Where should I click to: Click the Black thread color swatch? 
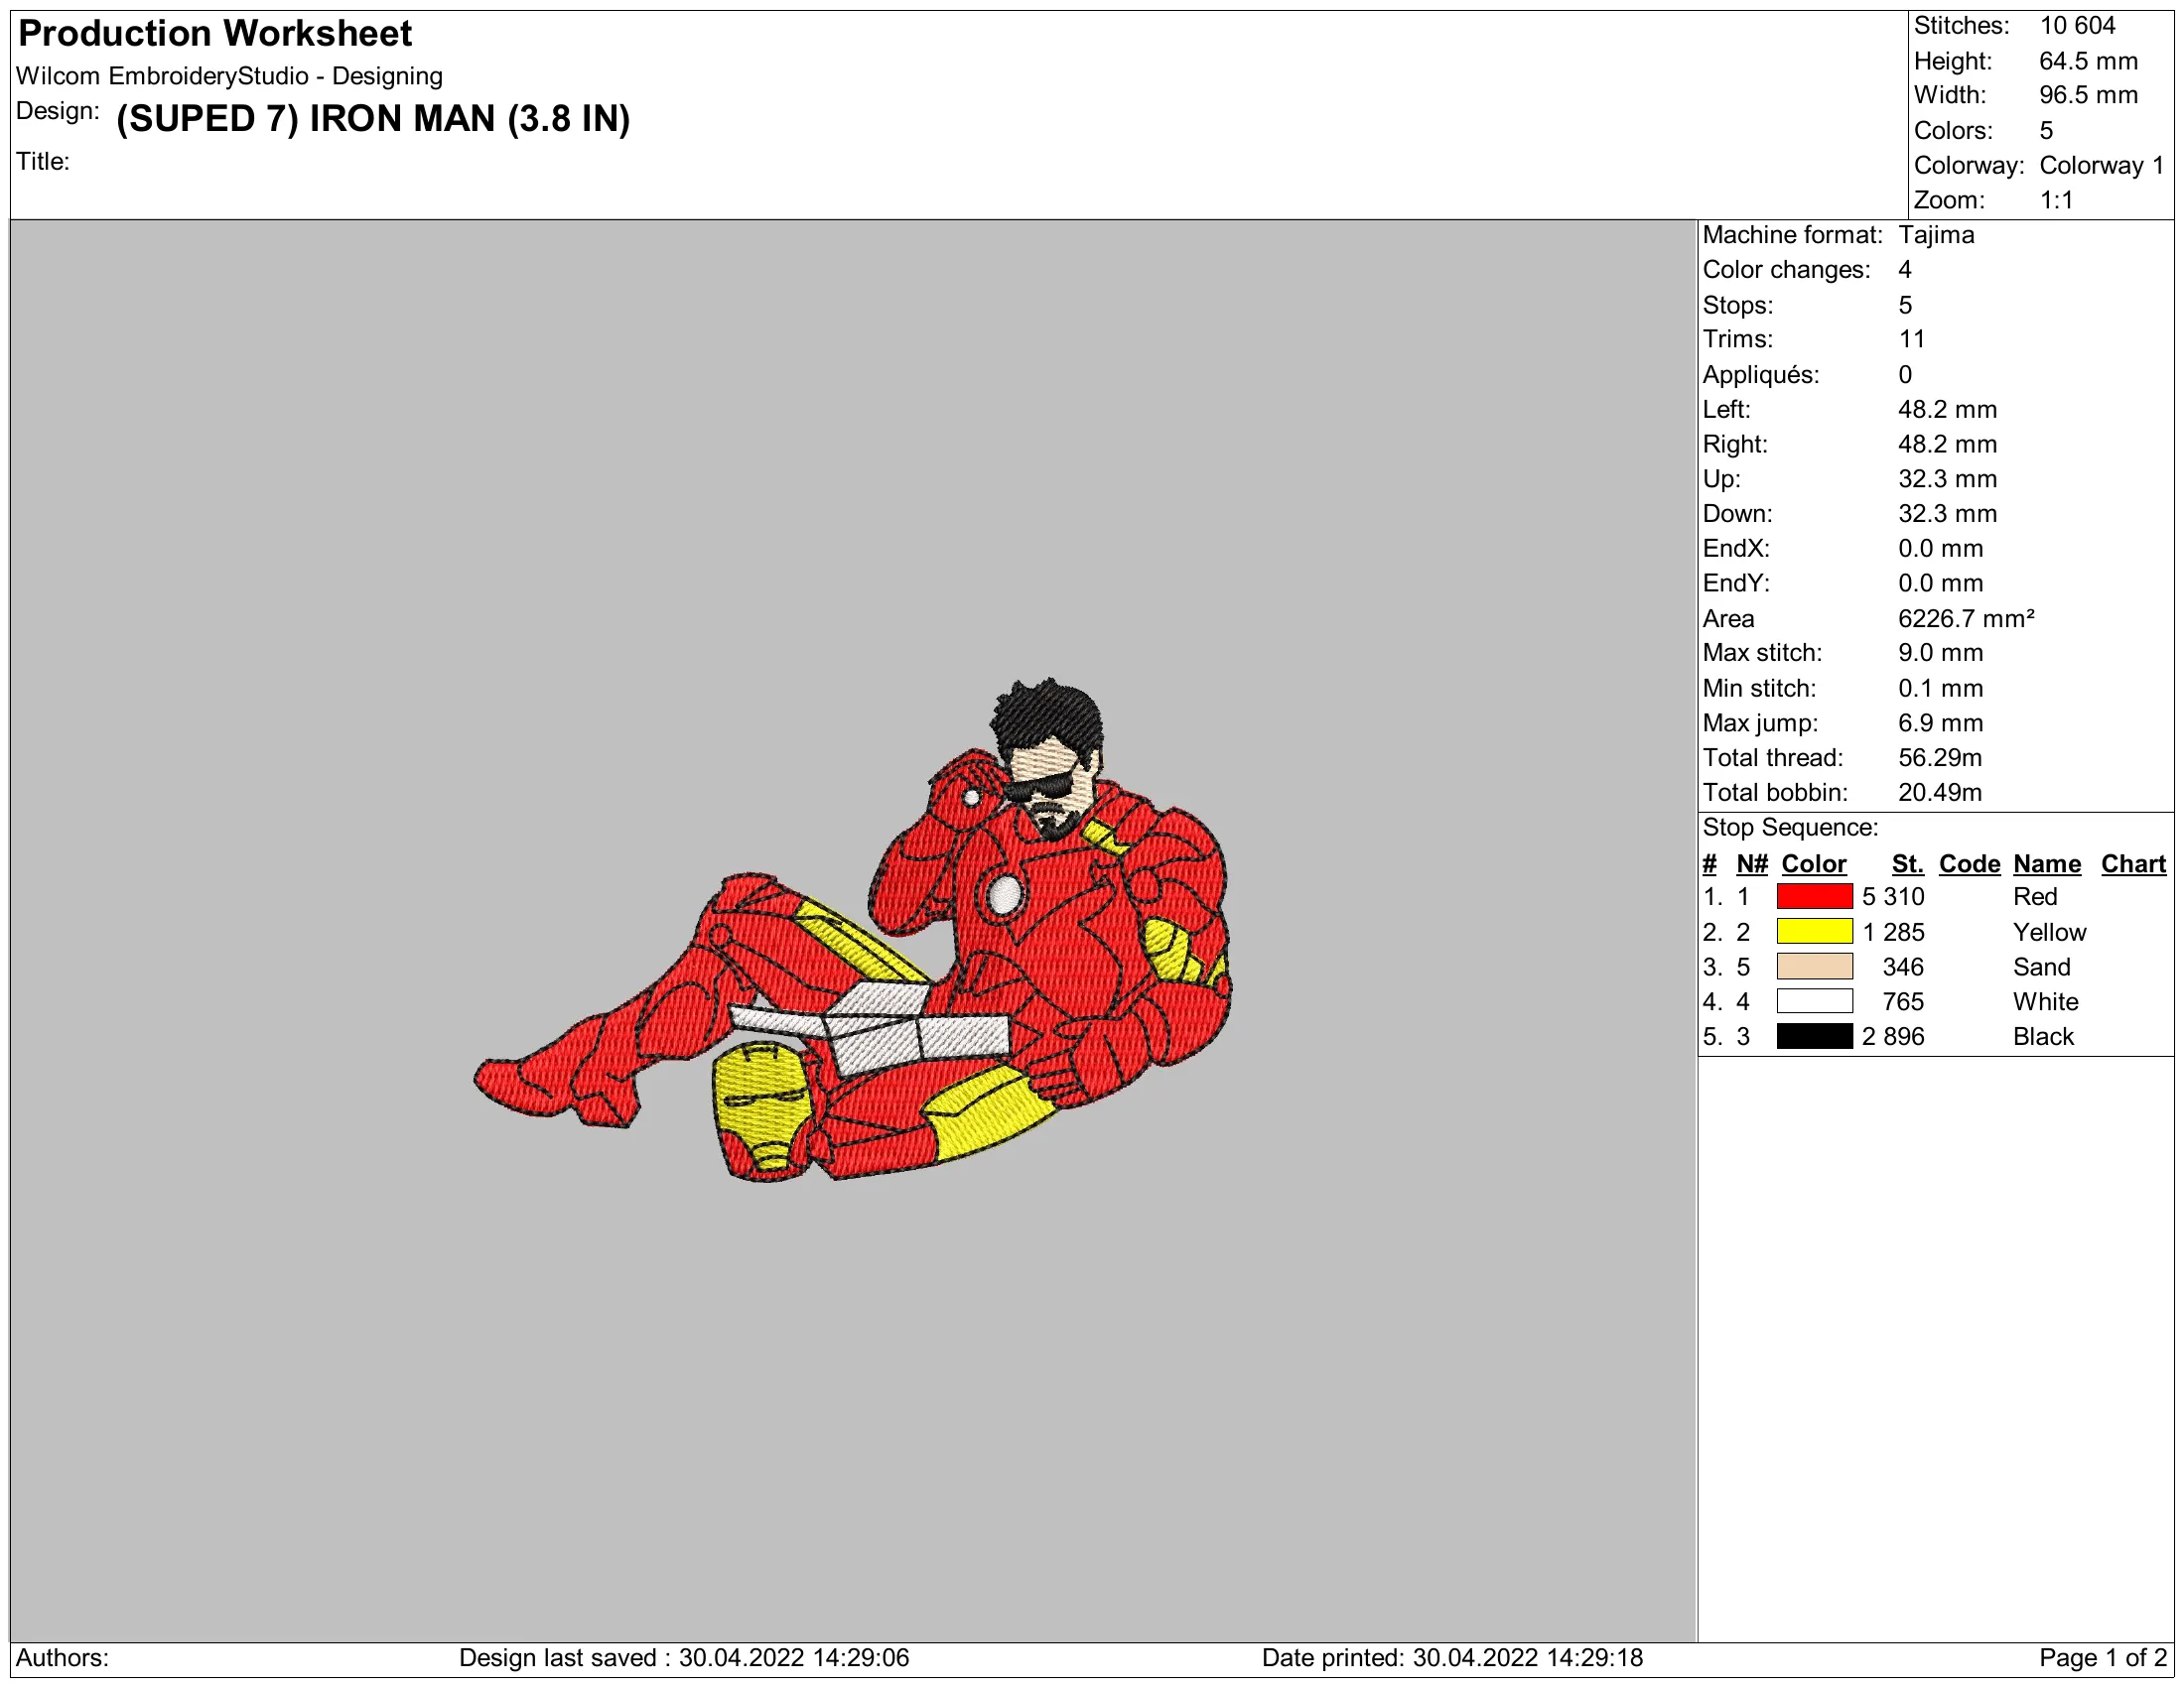point(1814,1036)
